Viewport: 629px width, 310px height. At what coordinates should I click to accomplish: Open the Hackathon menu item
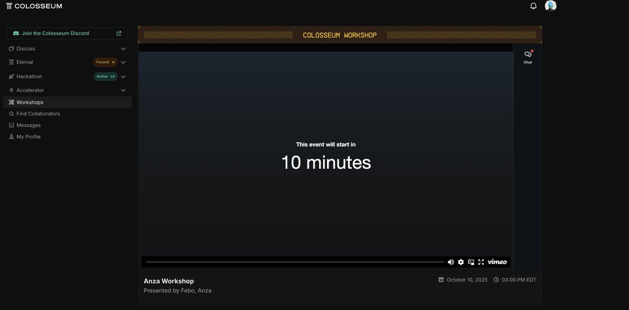point(29,76)
